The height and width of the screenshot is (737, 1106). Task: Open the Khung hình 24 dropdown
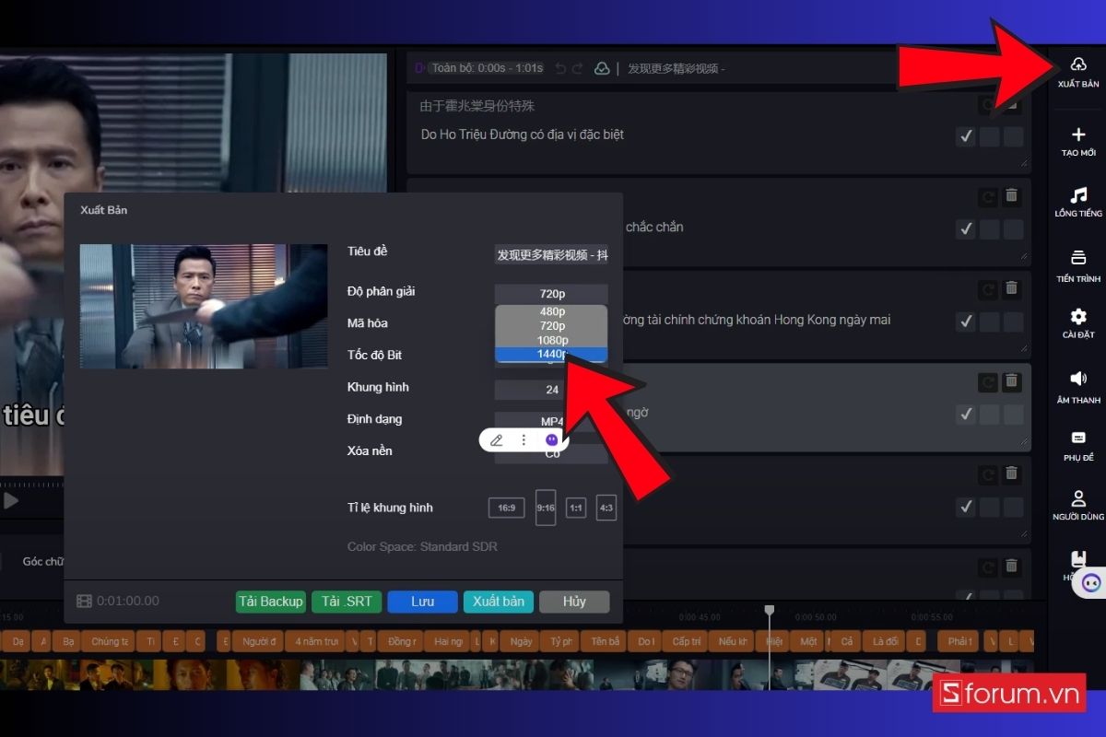(551, 390)
